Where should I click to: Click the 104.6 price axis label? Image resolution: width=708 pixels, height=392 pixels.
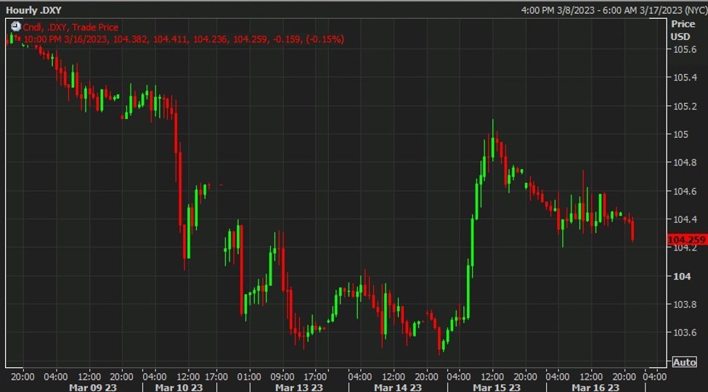tap(685, 191)
